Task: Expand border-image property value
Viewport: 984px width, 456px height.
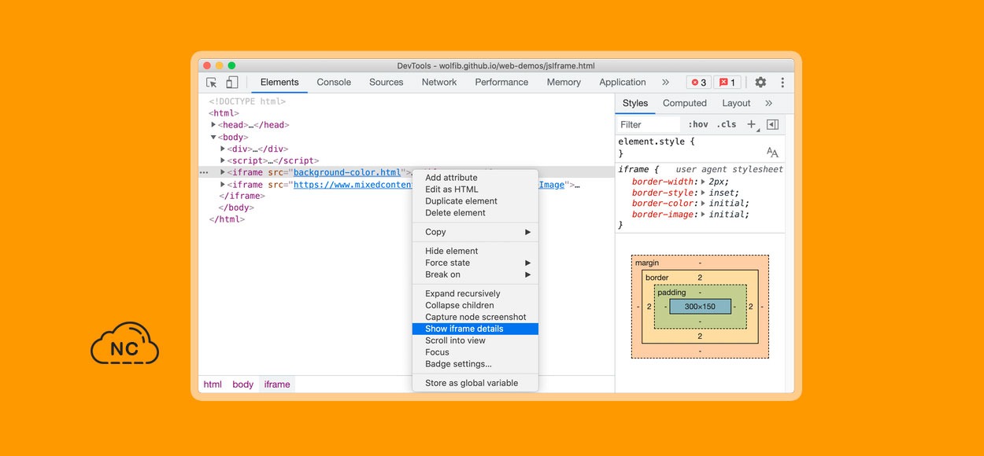Action: click(x=704, y=214)
